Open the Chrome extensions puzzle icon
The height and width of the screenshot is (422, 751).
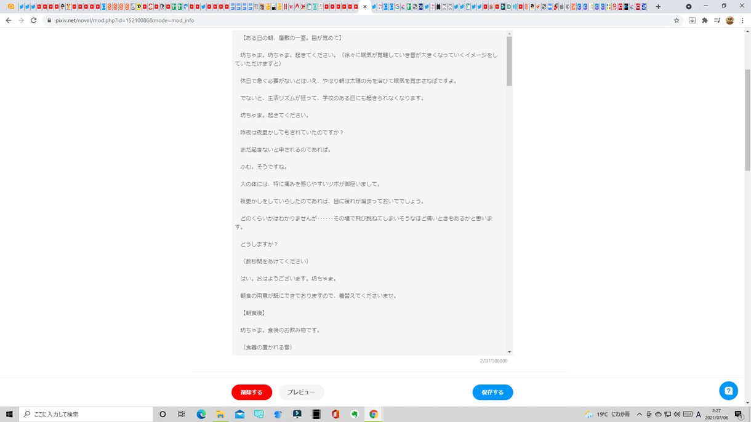click(705, 20)
